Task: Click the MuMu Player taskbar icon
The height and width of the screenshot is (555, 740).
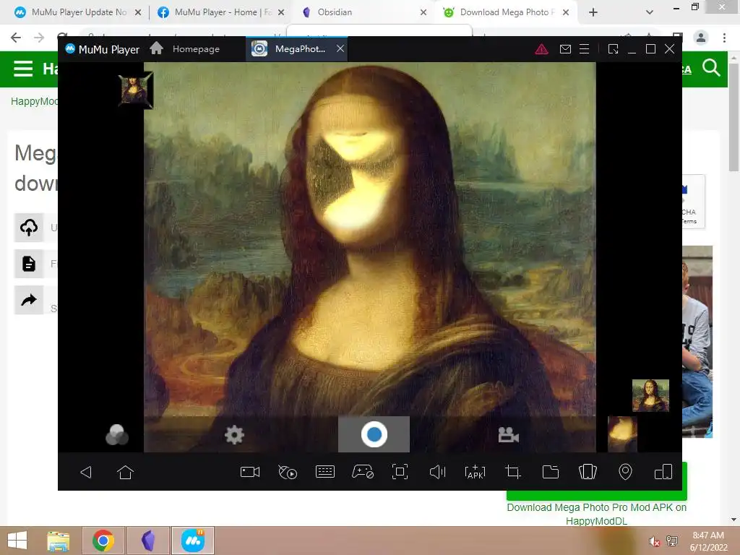Action: click(x=193, y=541)
